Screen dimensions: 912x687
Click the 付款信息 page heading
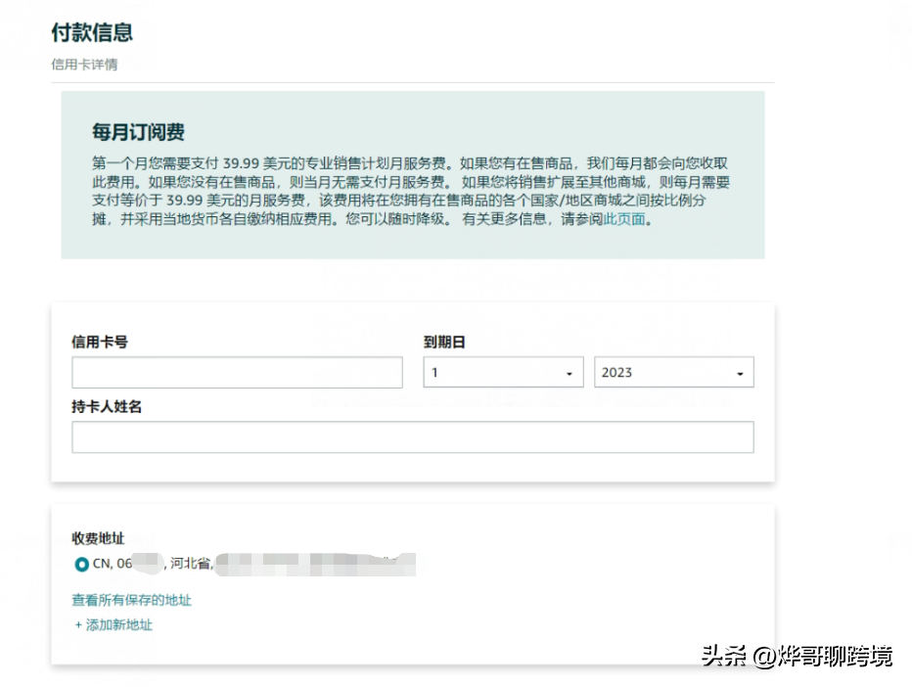[93, 32]
